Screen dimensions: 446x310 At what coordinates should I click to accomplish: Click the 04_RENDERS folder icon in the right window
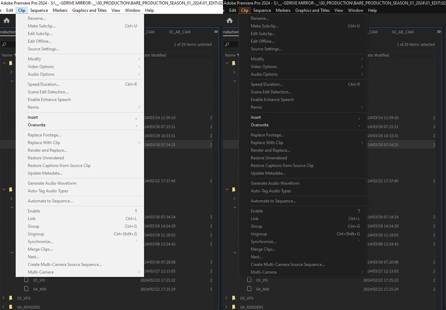(x=234, y=307)
